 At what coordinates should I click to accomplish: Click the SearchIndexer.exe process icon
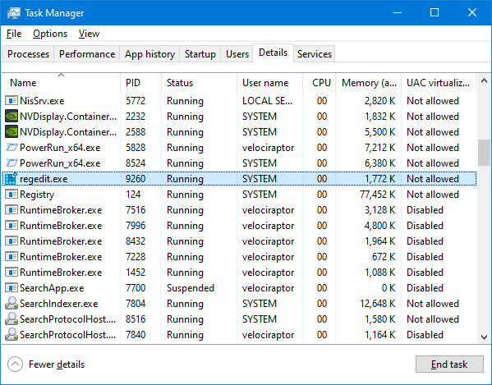[11, 304]
